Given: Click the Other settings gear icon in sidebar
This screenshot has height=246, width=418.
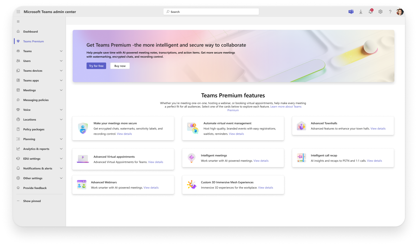Looking at the screenshot, I should click(x=18, y=178).
